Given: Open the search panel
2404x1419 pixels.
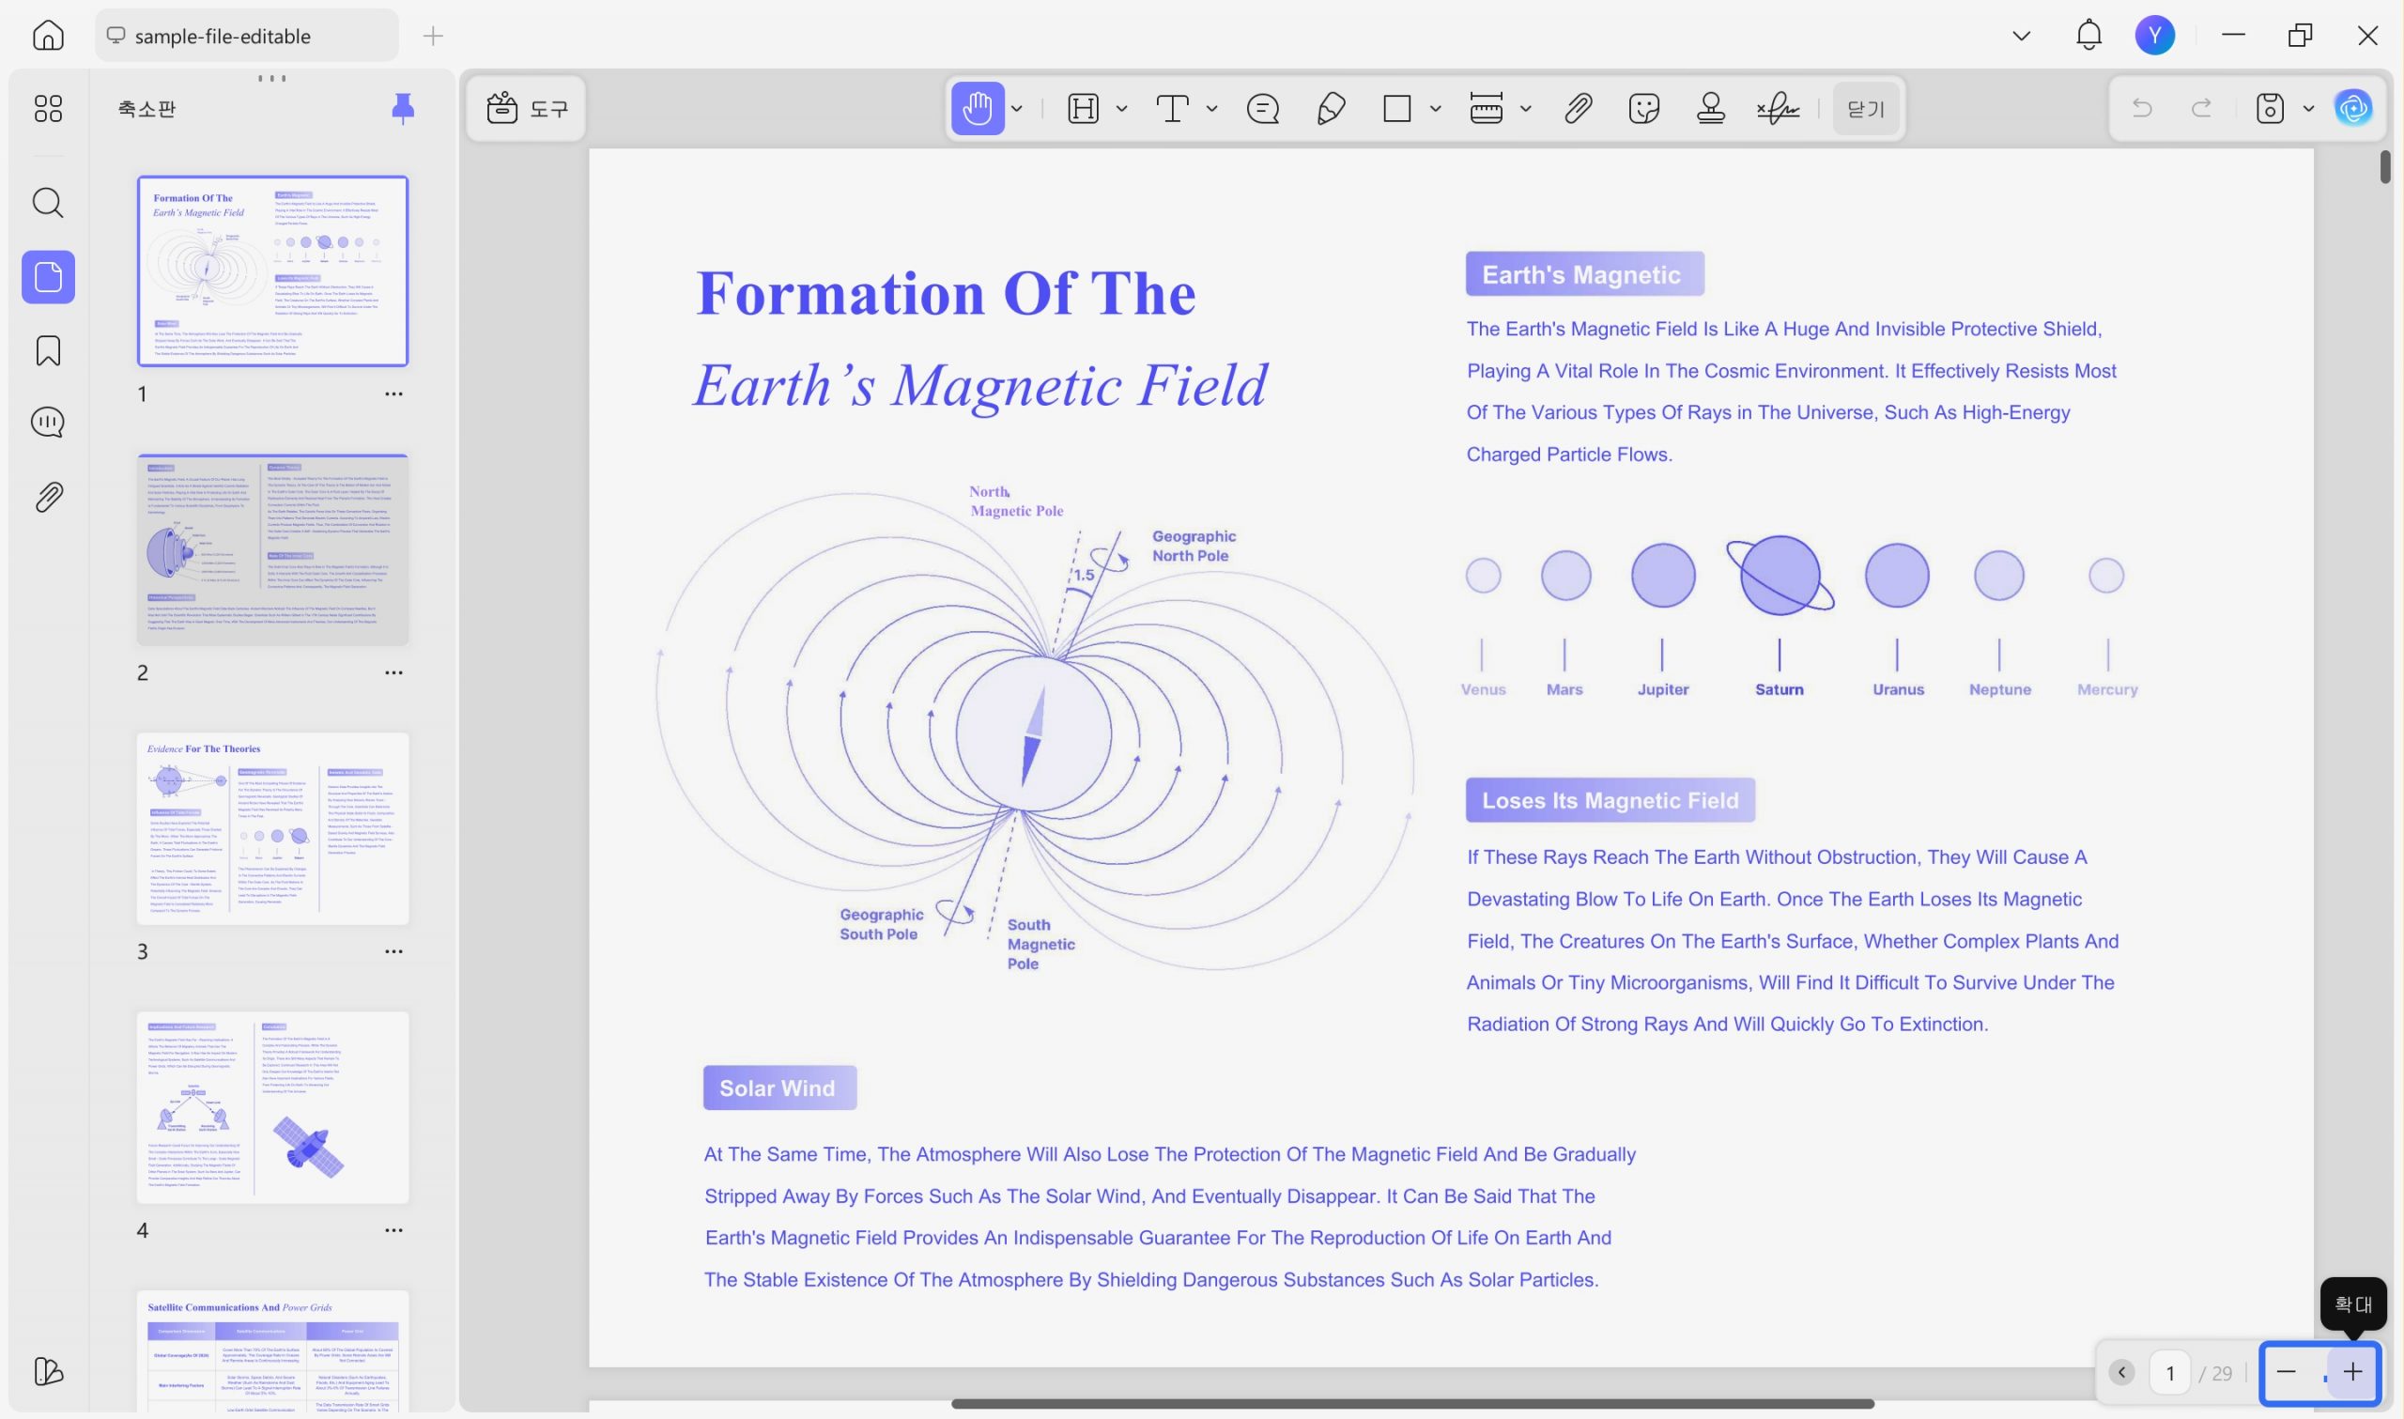Looking at the screenshot, I should tap(48, 203).
